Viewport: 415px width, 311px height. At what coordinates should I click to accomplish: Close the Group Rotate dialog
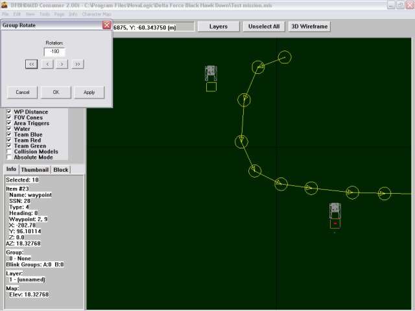coord(107,25)
